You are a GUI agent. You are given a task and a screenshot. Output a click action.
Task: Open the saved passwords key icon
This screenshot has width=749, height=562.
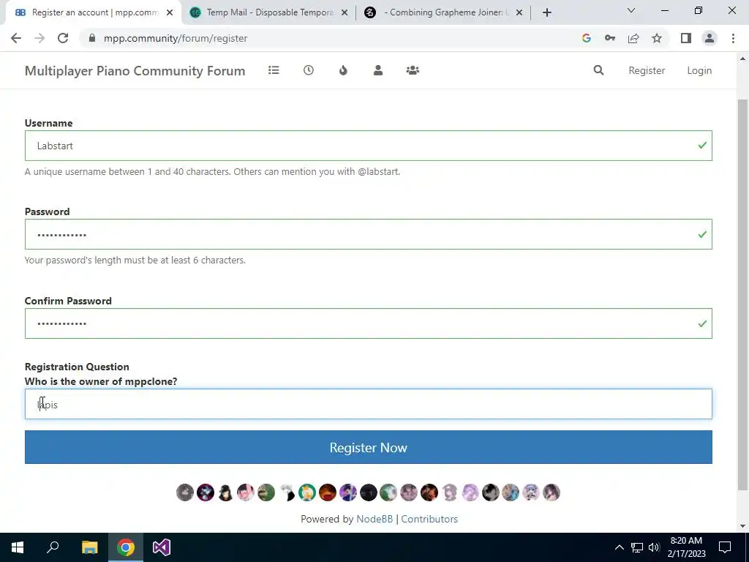click(610, 38)
